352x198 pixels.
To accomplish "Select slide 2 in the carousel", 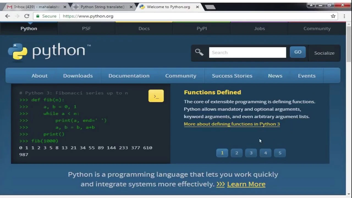I will tap(237, 153).
